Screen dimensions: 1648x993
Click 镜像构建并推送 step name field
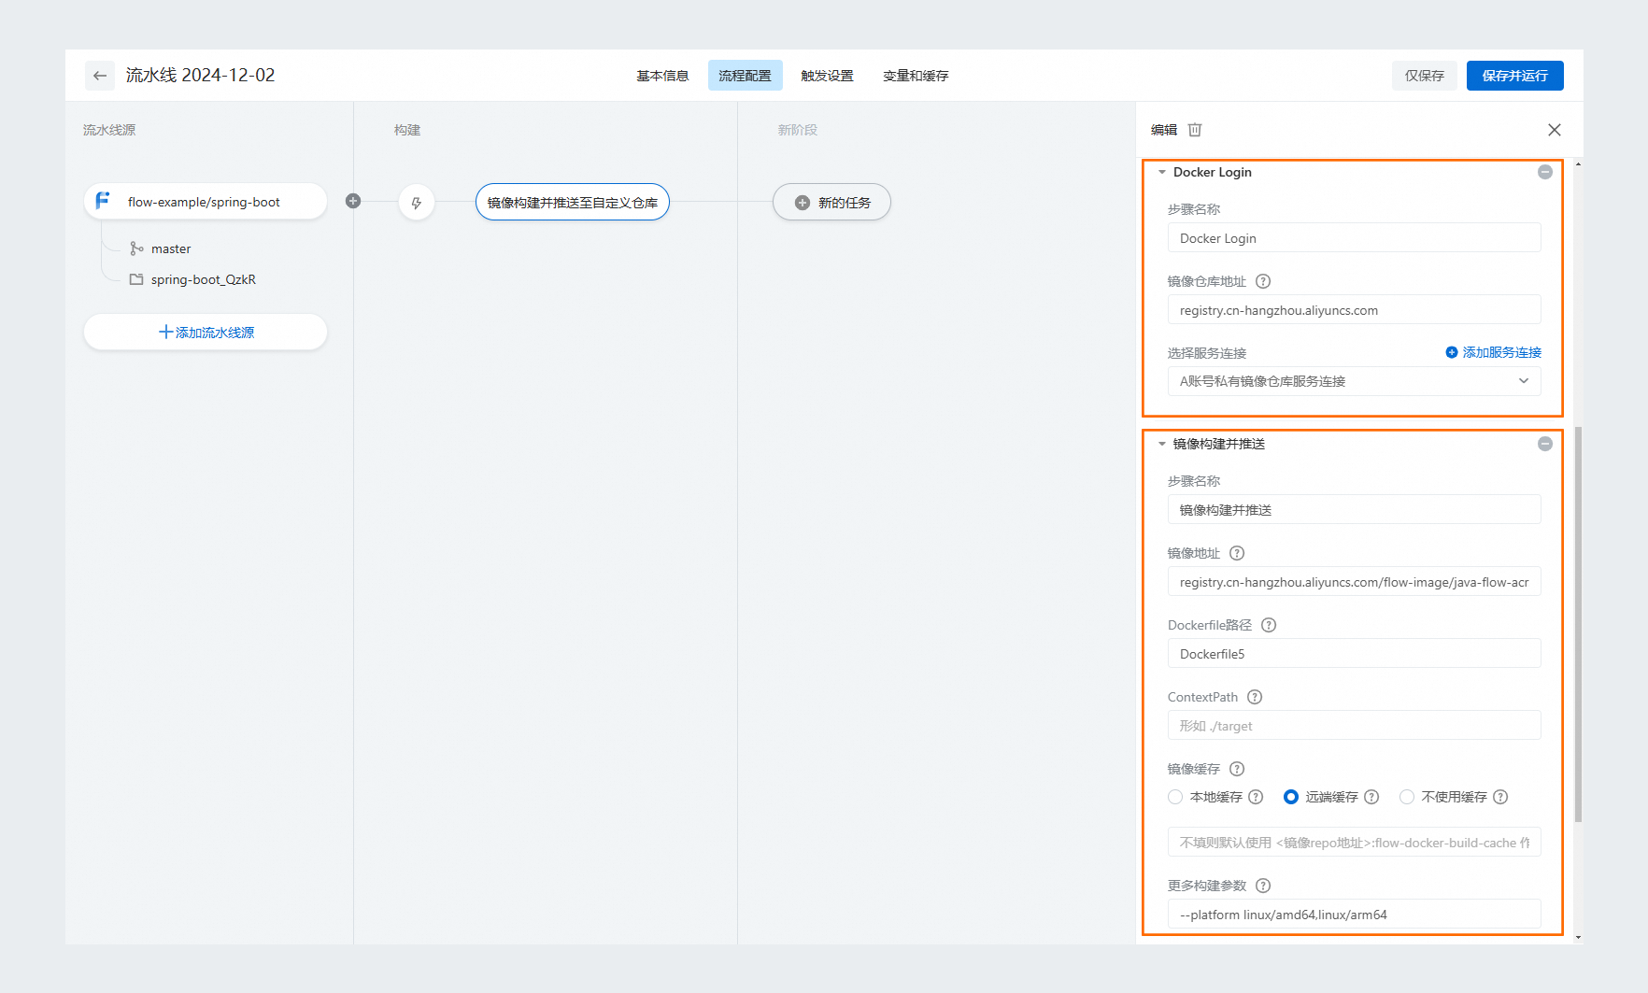(1354, 509)
